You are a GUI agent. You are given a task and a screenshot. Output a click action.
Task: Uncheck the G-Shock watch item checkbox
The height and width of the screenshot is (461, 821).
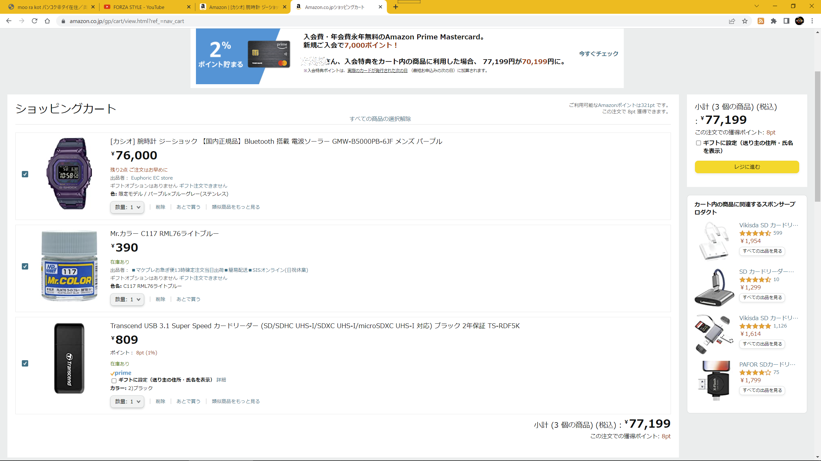pos(25,174)
